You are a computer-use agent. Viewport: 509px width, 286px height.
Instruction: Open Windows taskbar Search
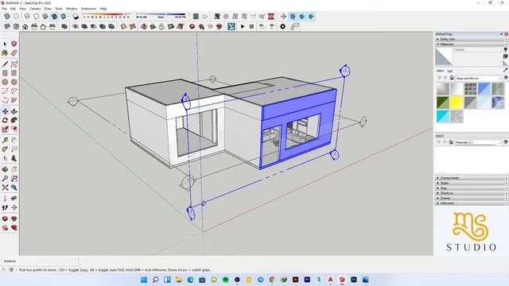pos(156,280)
